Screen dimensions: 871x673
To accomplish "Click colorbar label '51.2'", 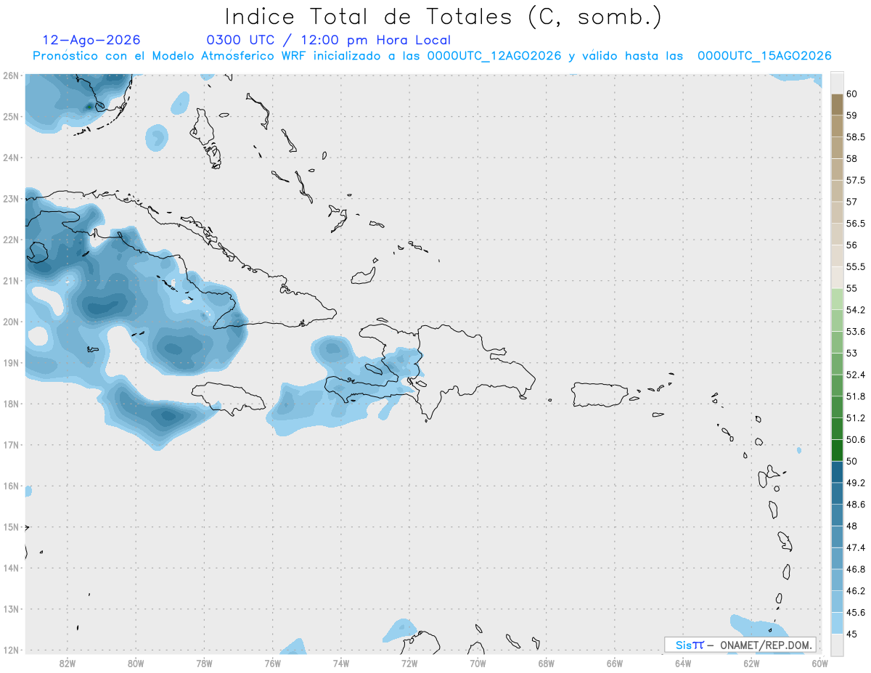I will (856, 418).
